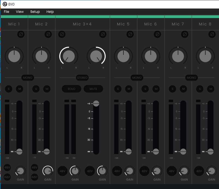Toggle STEREO link on Mic 3+4
This screenshot has height=189, width=219.
82,78
